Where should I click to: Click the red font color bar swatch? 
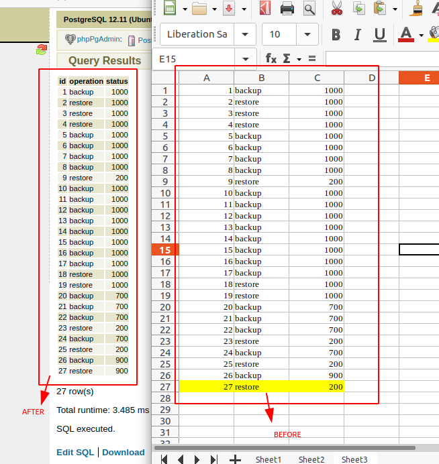click(x=406, y=40)
